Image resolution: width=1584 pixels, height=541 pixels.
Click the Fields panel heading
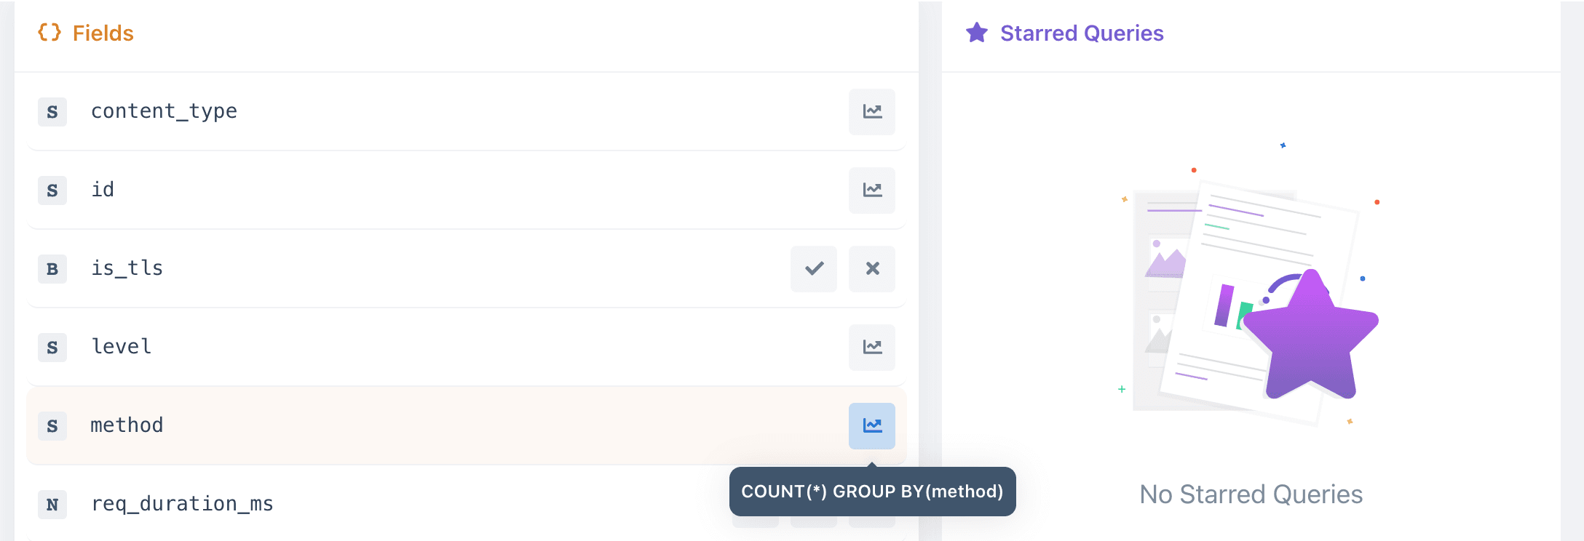(103, 33)
